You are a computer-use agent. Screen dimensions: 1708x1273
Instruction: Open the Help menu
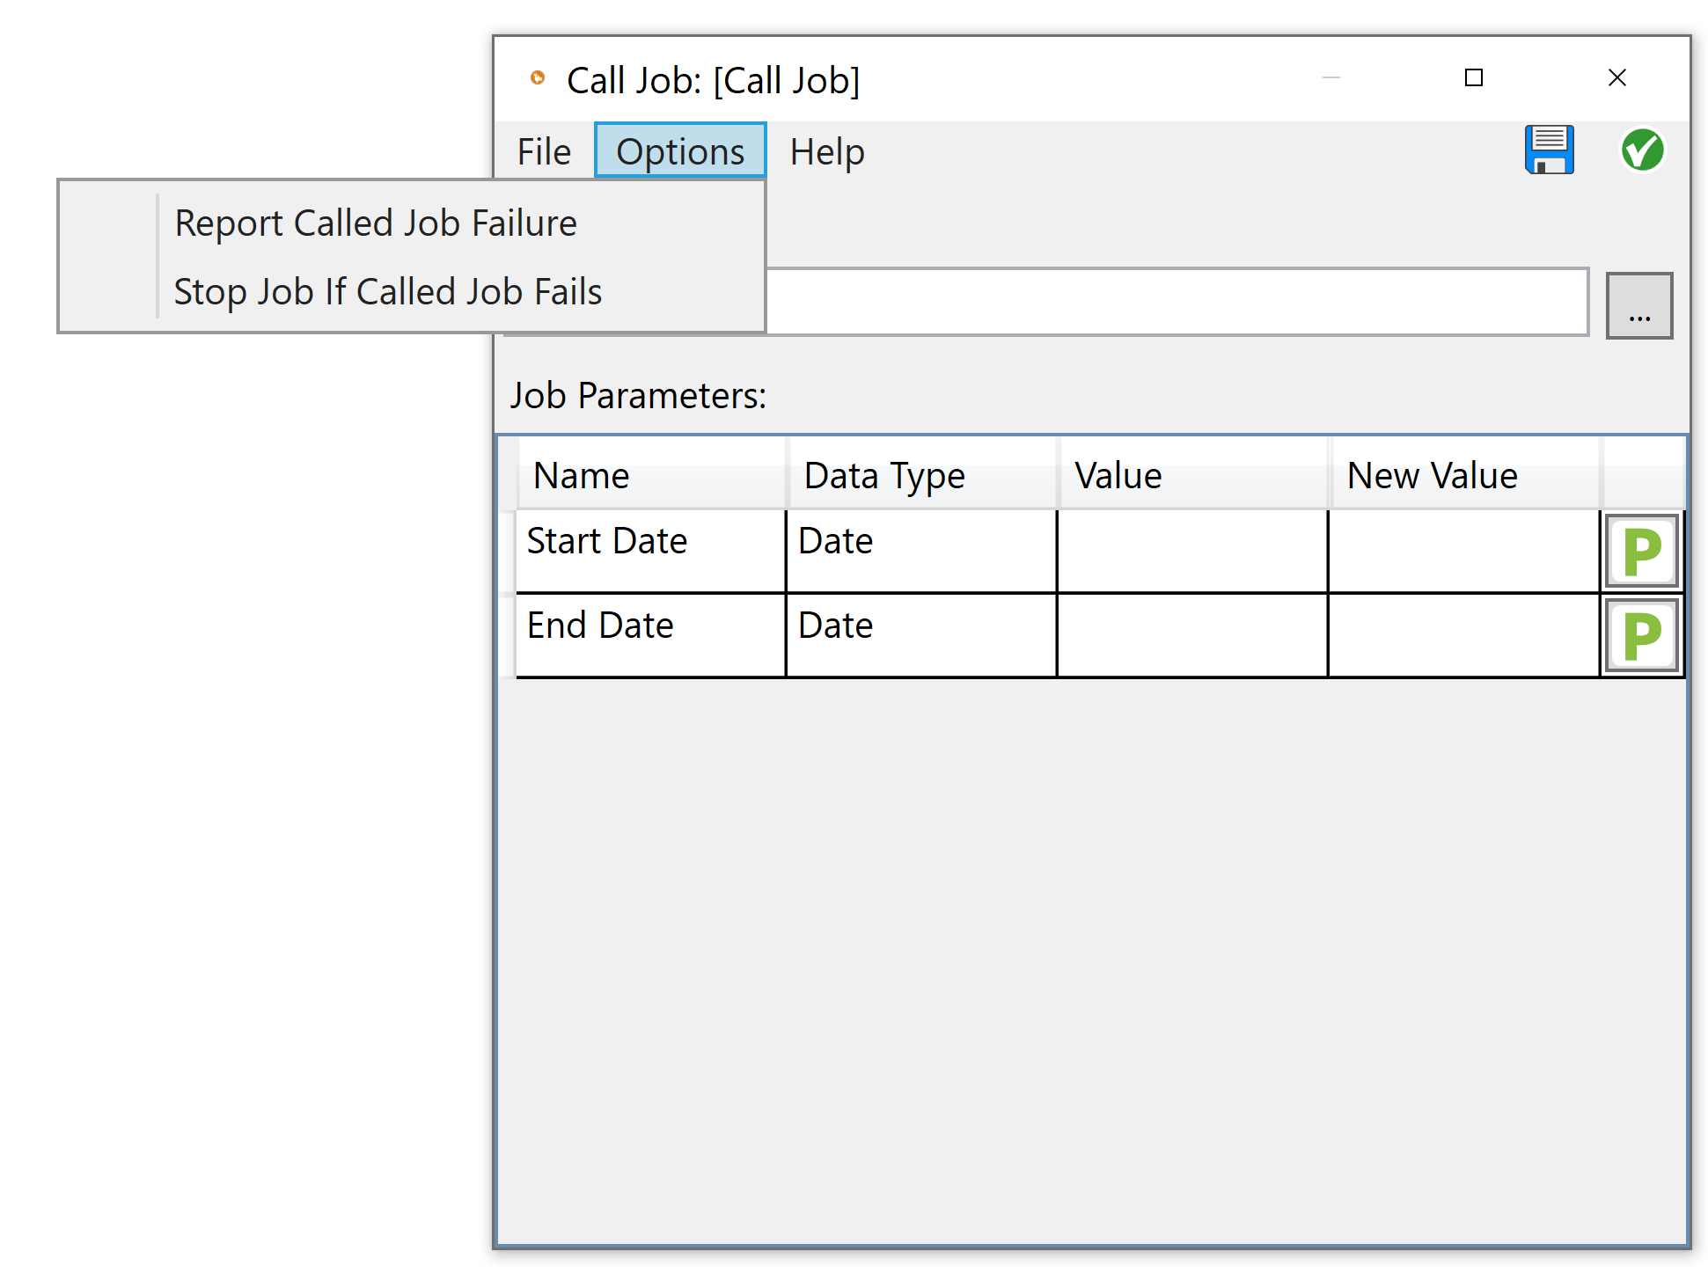(x=826, y=150)
